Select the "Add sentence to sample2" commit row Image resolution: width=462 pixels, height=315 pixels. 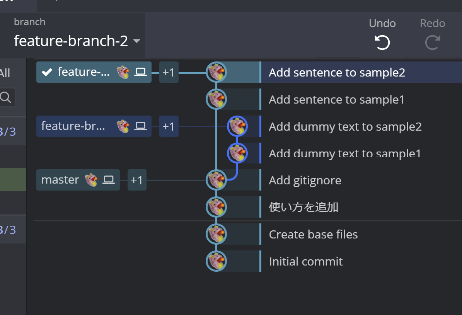(x=337, y=72)
